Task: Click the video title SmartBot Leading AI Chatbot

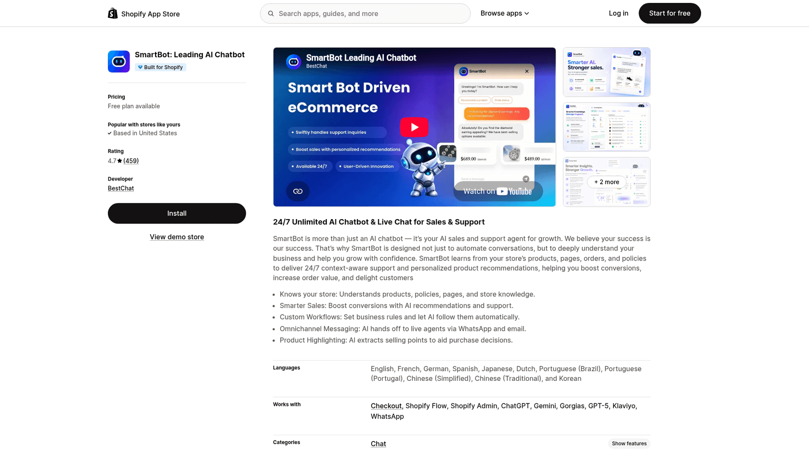Action: (361, 58)
